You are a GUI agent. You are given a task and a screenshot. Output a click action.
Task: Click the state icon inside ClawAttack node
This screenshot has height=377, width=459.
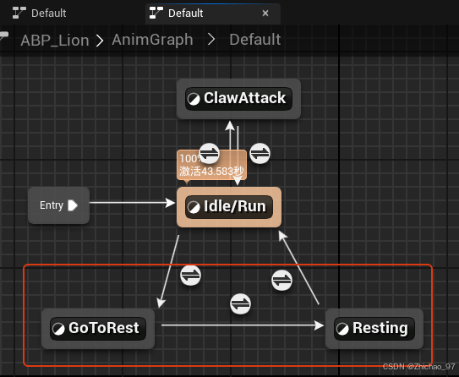tap(194, 99)
